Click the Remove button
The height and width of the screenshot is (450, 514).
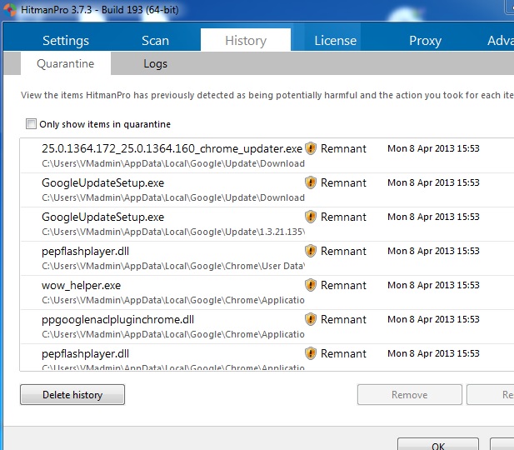(409, 394)
